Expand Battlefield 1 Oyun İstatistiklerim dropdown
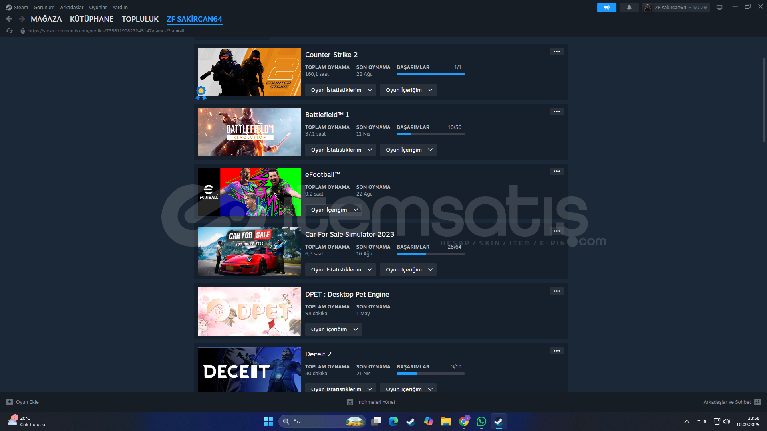Screen dimensions: 767x431 click(341, 150)
